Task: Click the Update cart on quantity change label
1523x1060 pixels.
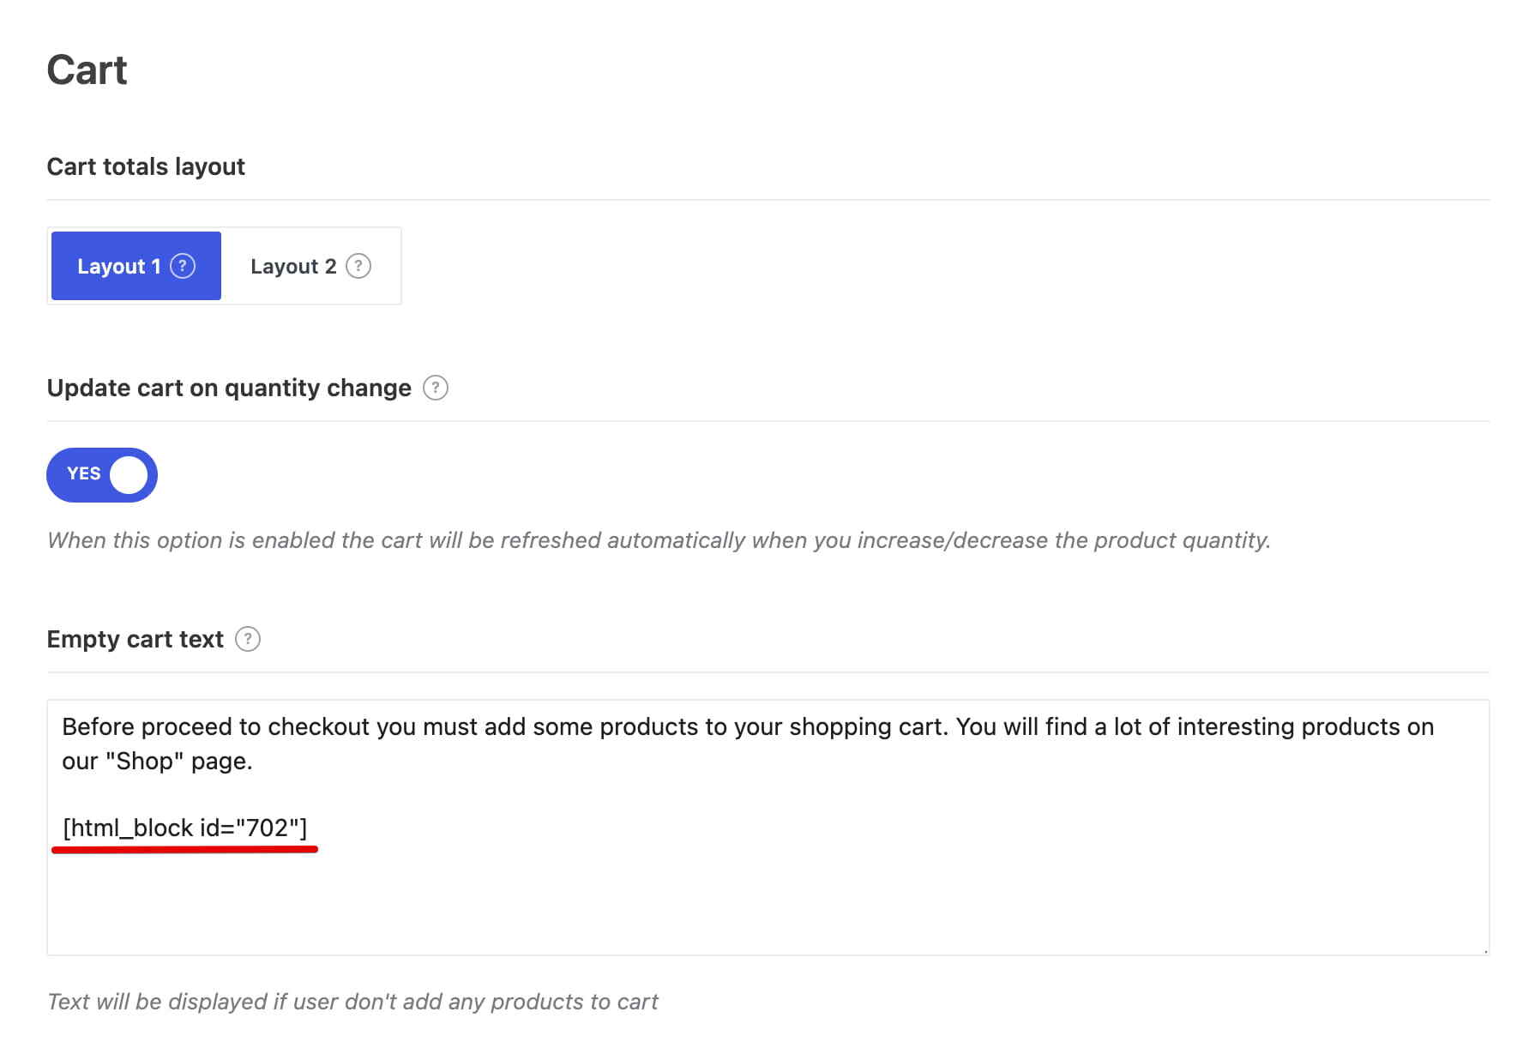Action: click(x=229, y=388)
